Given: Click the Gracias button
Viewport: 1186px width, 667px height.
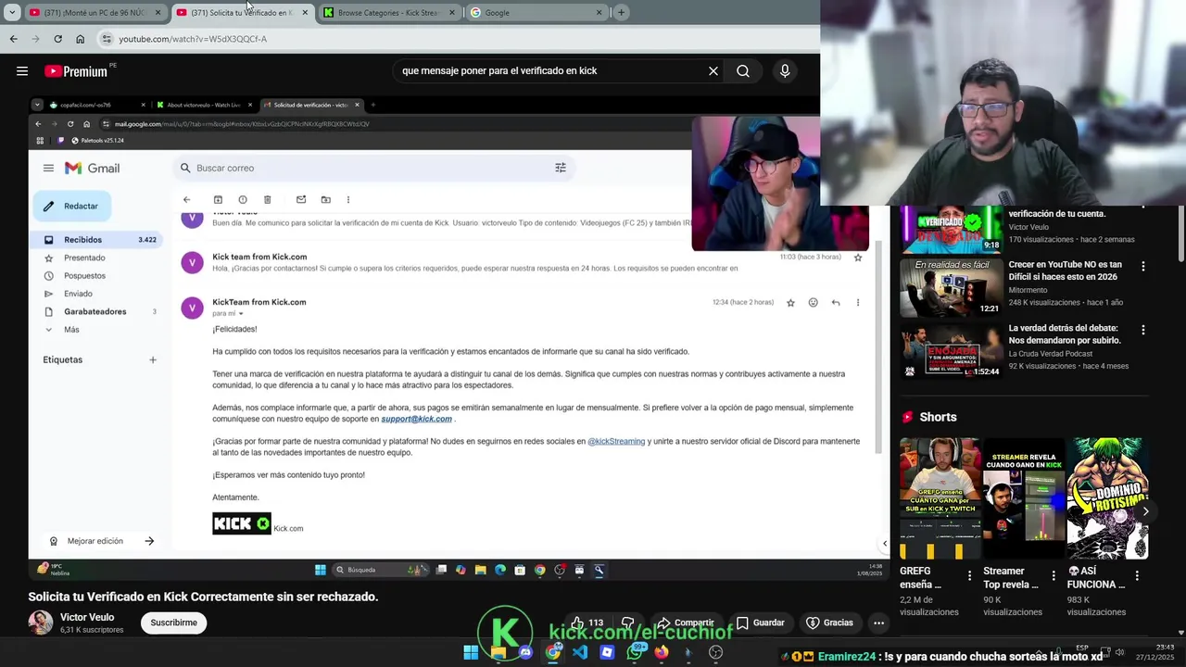Looking at the screenshot, I should 829,623.
